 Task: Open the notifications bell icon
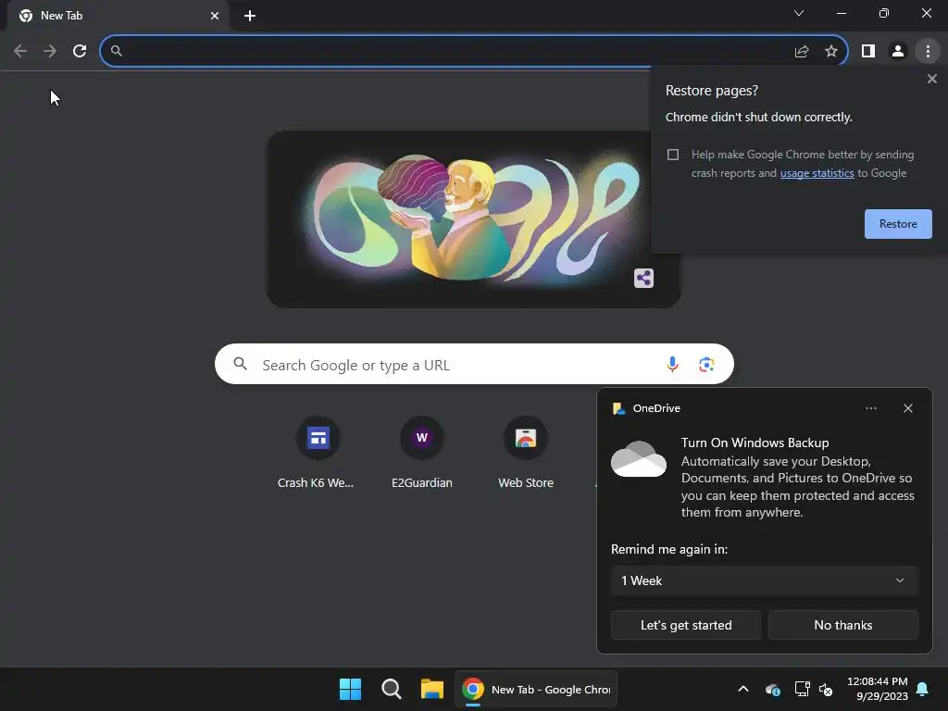point(922,689)
